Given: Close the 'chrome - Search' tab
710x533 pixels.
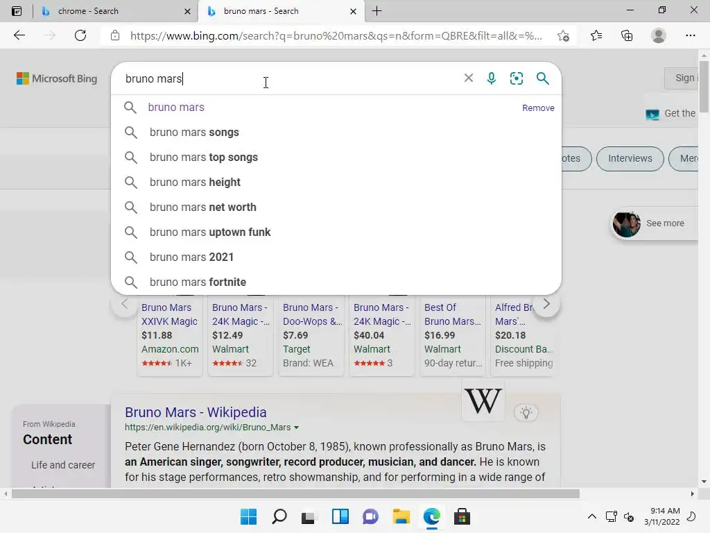Looking at the screenshot, I should 187,11.
